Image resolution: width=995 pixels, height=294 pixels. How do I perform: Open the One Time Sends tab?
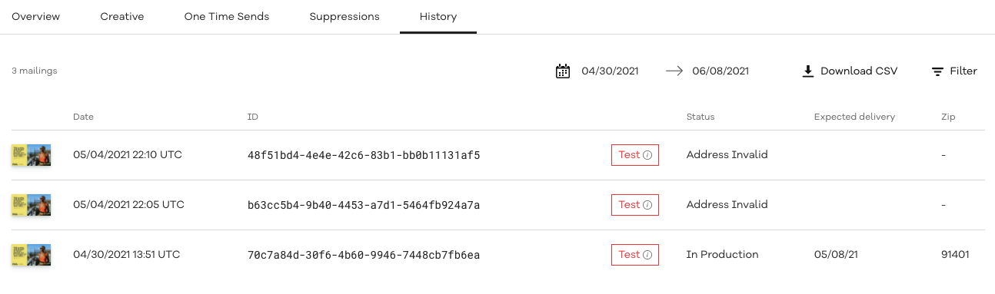coord(227,16)
